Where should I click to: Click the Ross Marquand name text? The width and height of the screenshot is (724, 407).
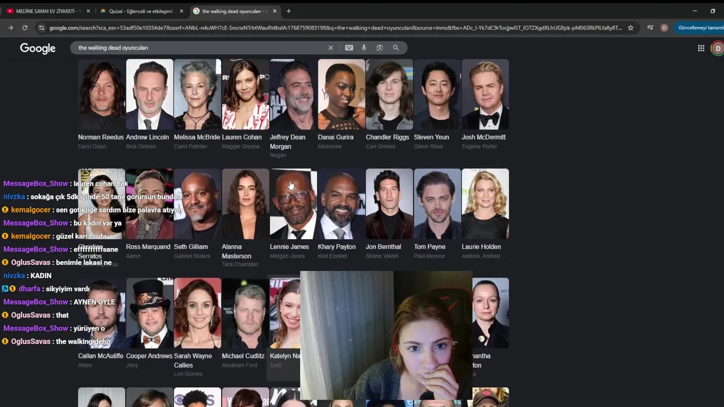pyautogui.click(x=148, y=247)
